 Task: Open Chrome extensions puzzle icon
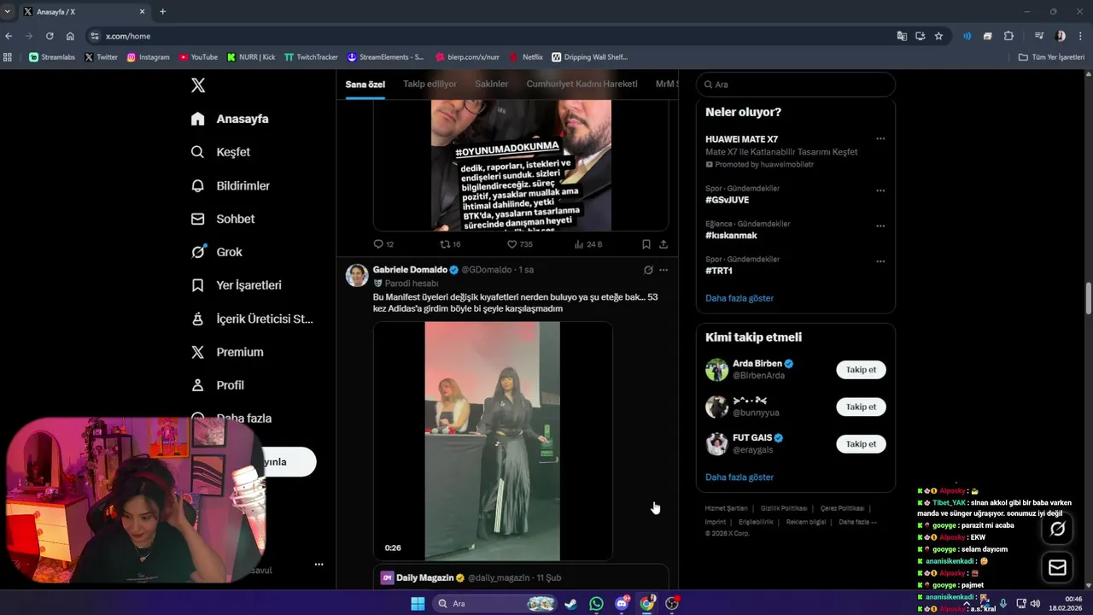tap(1008, 36)
